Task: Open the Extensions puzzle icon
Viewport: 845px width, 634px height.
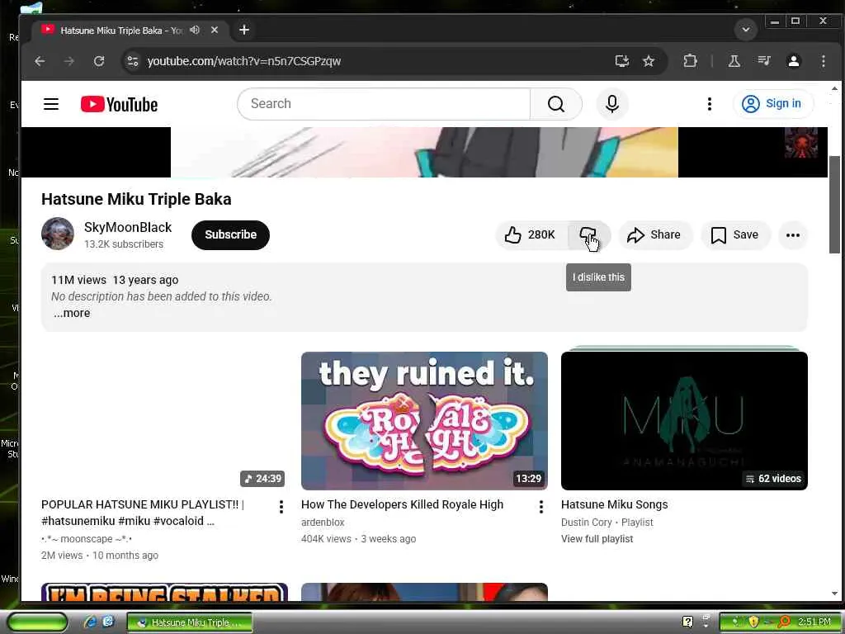Action: [690, 61]
